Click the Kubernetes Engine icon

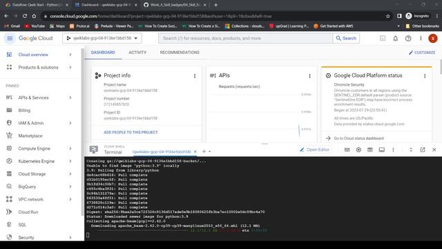tap(9, 161)
